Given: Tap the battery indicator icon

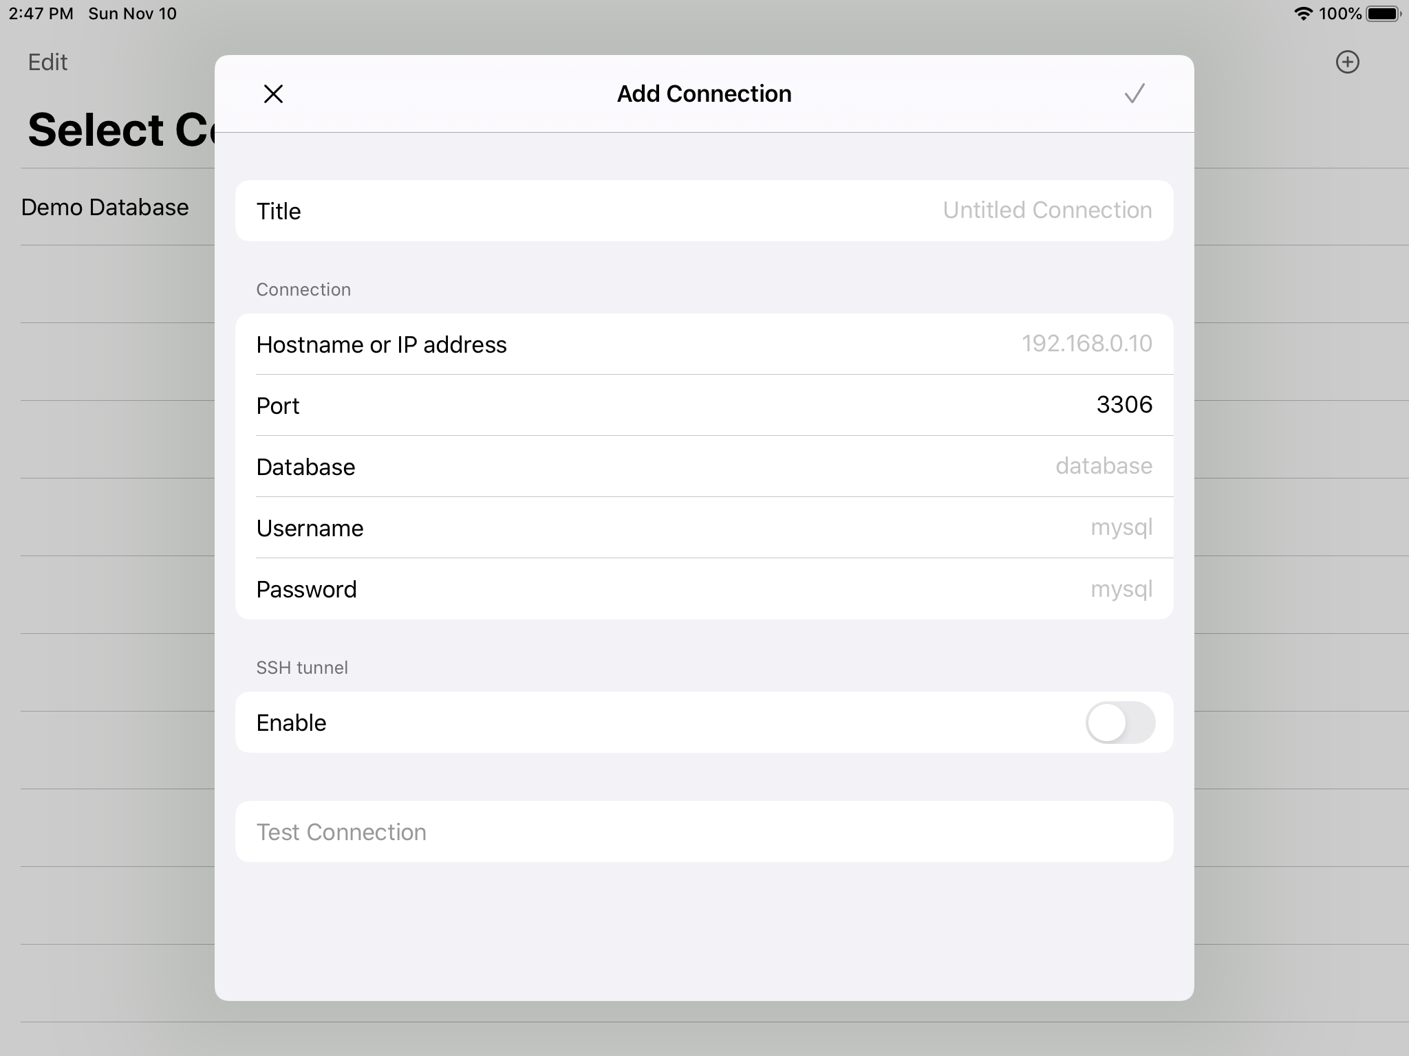Looking at the screenshot, I should pyautogui.click(x=1384, y=14).
